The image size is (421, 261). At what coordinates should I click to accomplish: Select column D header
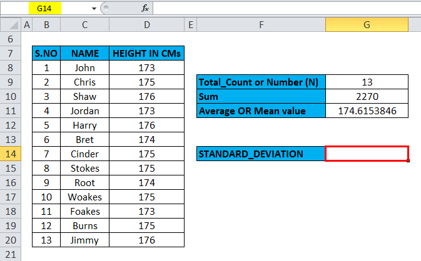pos(146,25)
